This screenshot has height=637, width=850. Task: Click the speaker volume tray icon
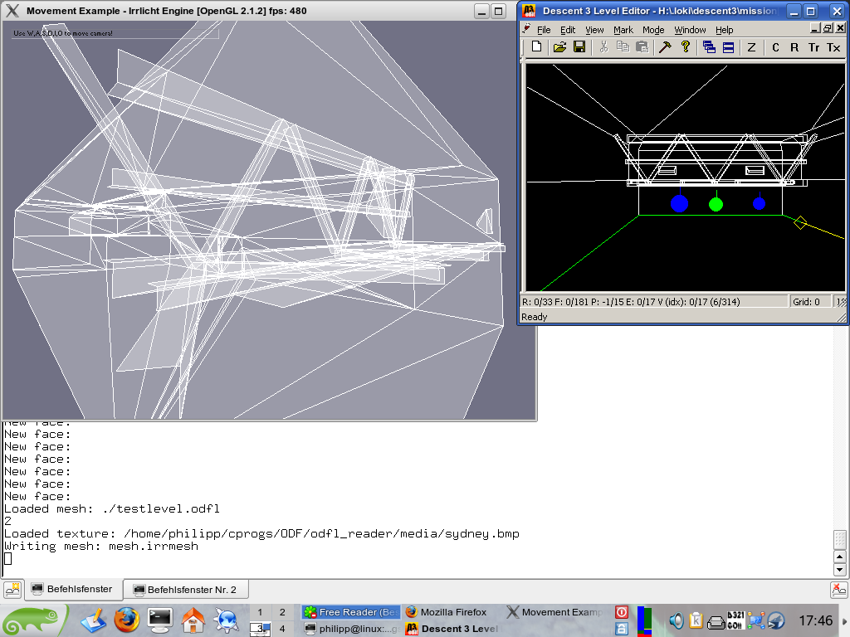pos(677,620)
